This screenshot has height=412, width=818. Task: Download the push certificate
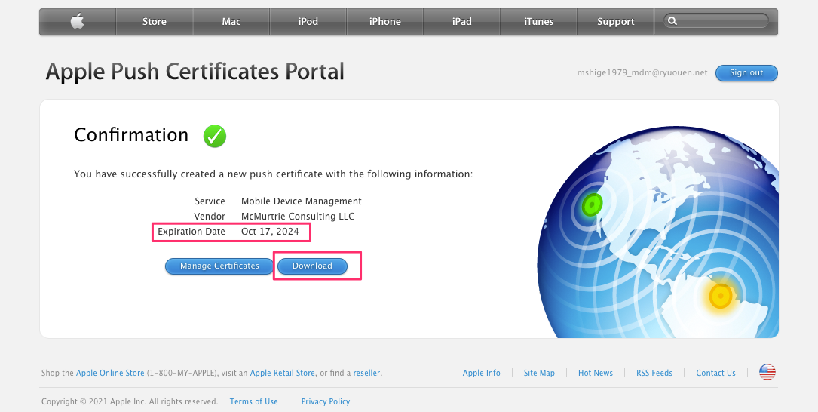(x=312, y=266)
